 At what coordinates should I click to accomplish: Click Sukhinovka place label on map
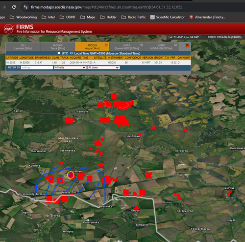67,151
